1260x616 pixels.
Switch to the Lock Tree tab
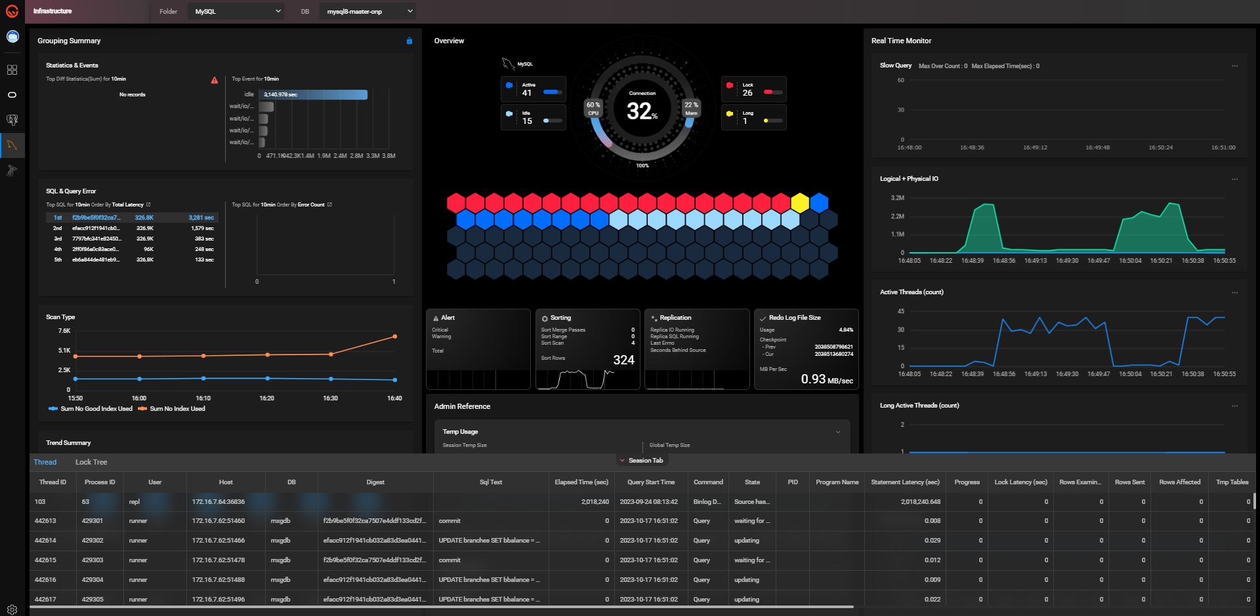click(x=91, y=462)
